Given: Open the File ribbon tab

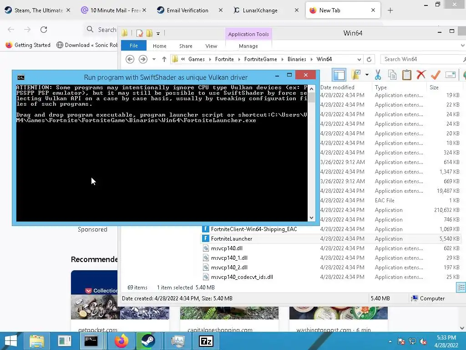Looking at the screenshot, I should (x=134, y=46).
